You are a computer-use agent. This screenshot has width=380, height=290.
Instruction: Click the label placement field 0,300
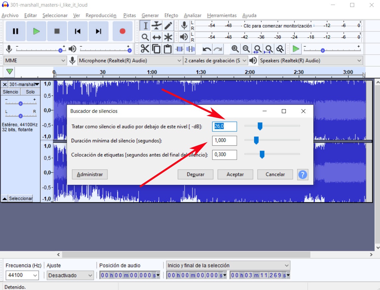click(224, 155)
